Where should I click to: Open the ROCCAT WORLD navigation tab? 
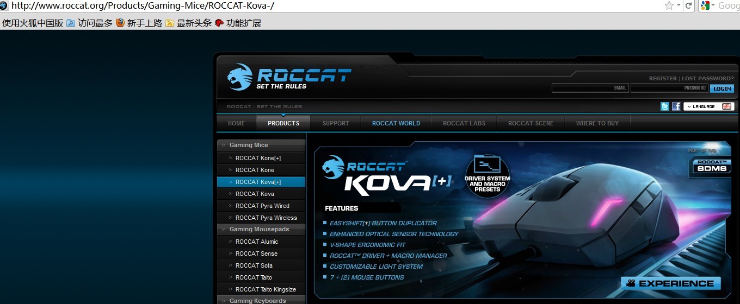pos(396,123)
